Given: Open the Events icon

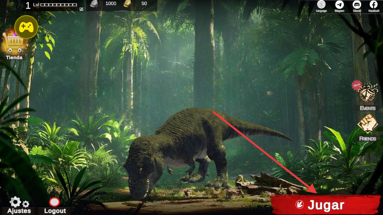Looking at the screenshot, I should [x=367, y=94].
